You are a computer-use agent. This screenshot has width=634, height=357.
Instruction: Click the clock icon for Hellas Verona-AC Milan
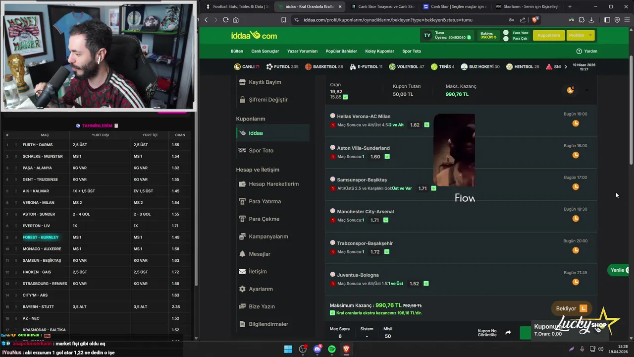click(576, 123)
